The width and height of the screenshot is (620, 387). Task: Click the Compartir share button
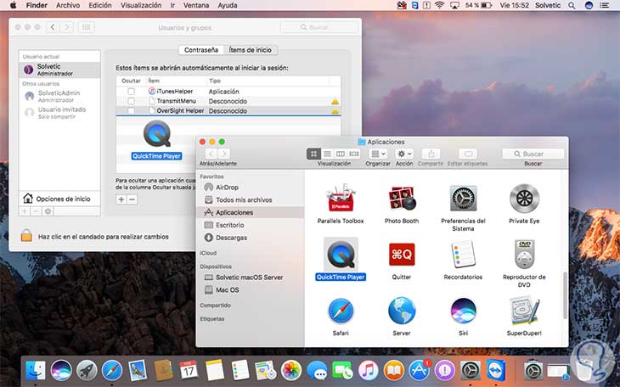click(431, 154)
